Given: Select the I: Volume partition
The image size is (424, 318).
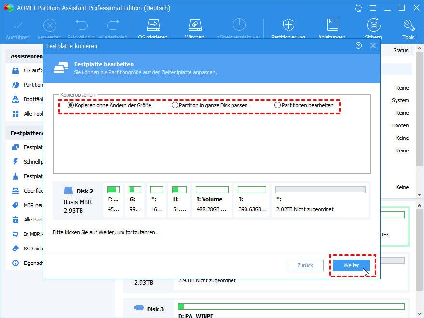Looking at the screenshot, I should pyautogui.click(x=212, y=200).
